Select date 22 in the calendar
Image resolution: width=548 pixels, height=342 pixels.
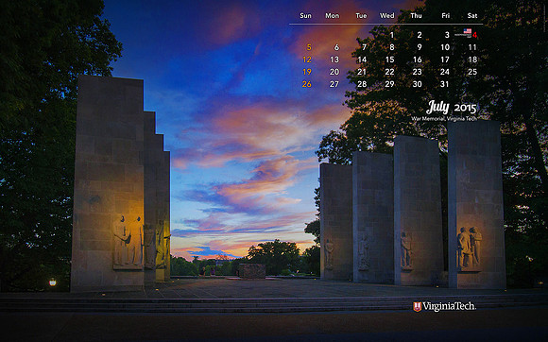click(x=389, y=72)
